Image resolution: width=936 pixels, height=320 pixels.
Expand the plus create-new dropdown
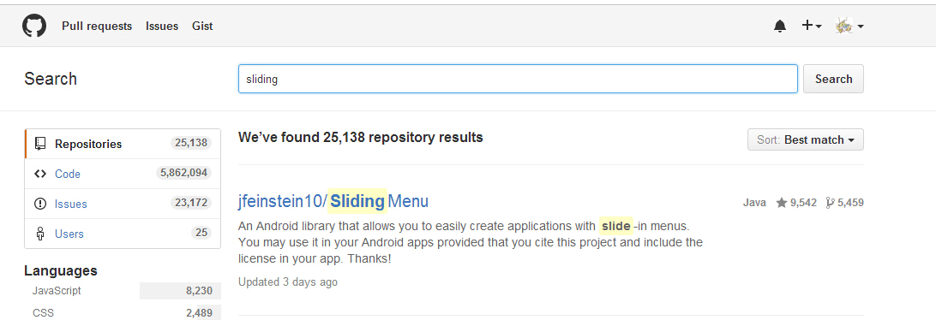point(811,26)
